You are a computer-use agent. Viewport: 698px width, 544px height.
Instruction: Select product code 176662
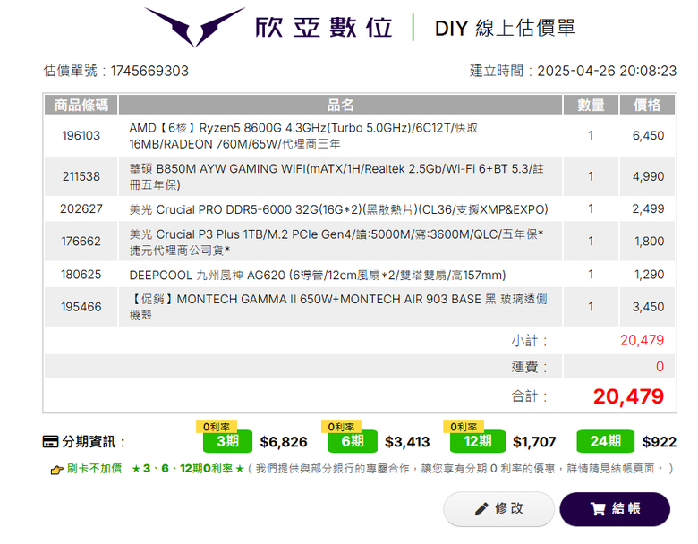point(81,242)
